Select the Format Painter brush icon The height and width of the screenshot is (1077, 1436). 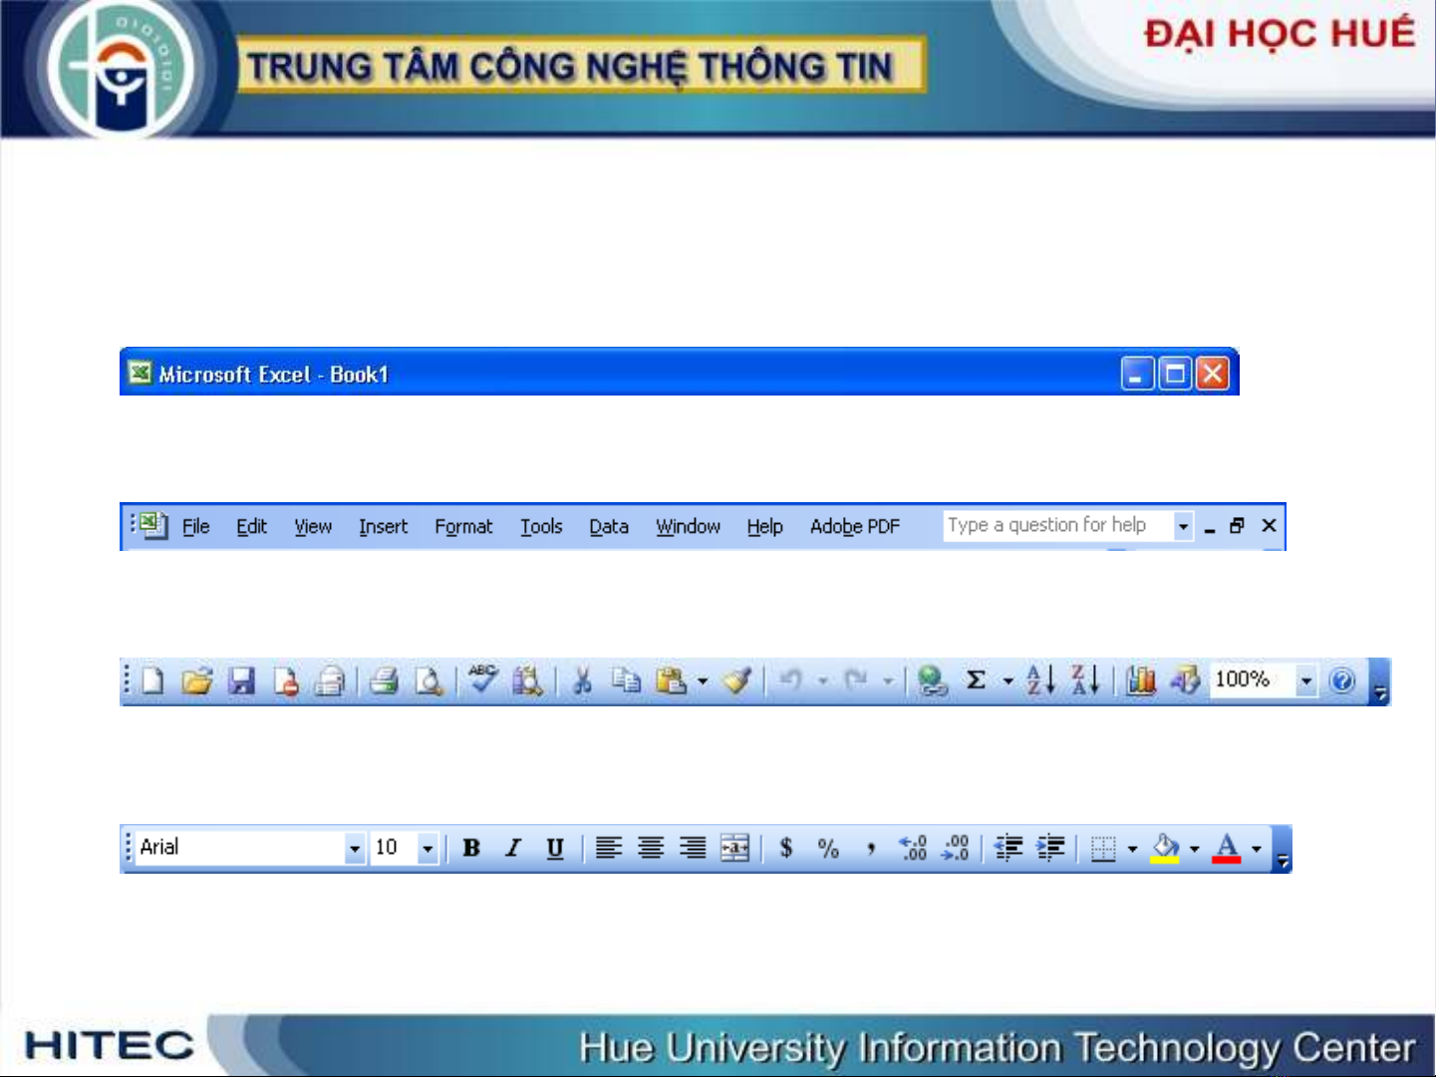click(x=737, y=681)
